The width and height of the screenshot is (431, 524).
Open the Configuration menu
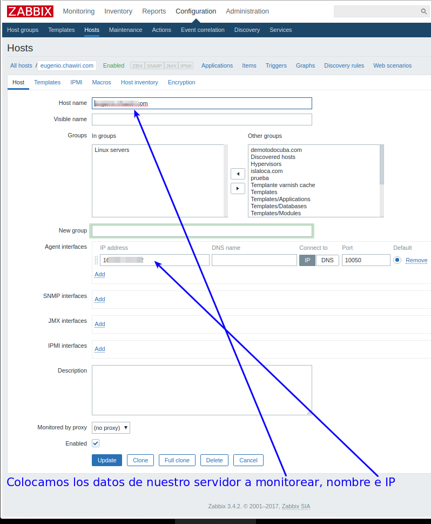point(196,11)
